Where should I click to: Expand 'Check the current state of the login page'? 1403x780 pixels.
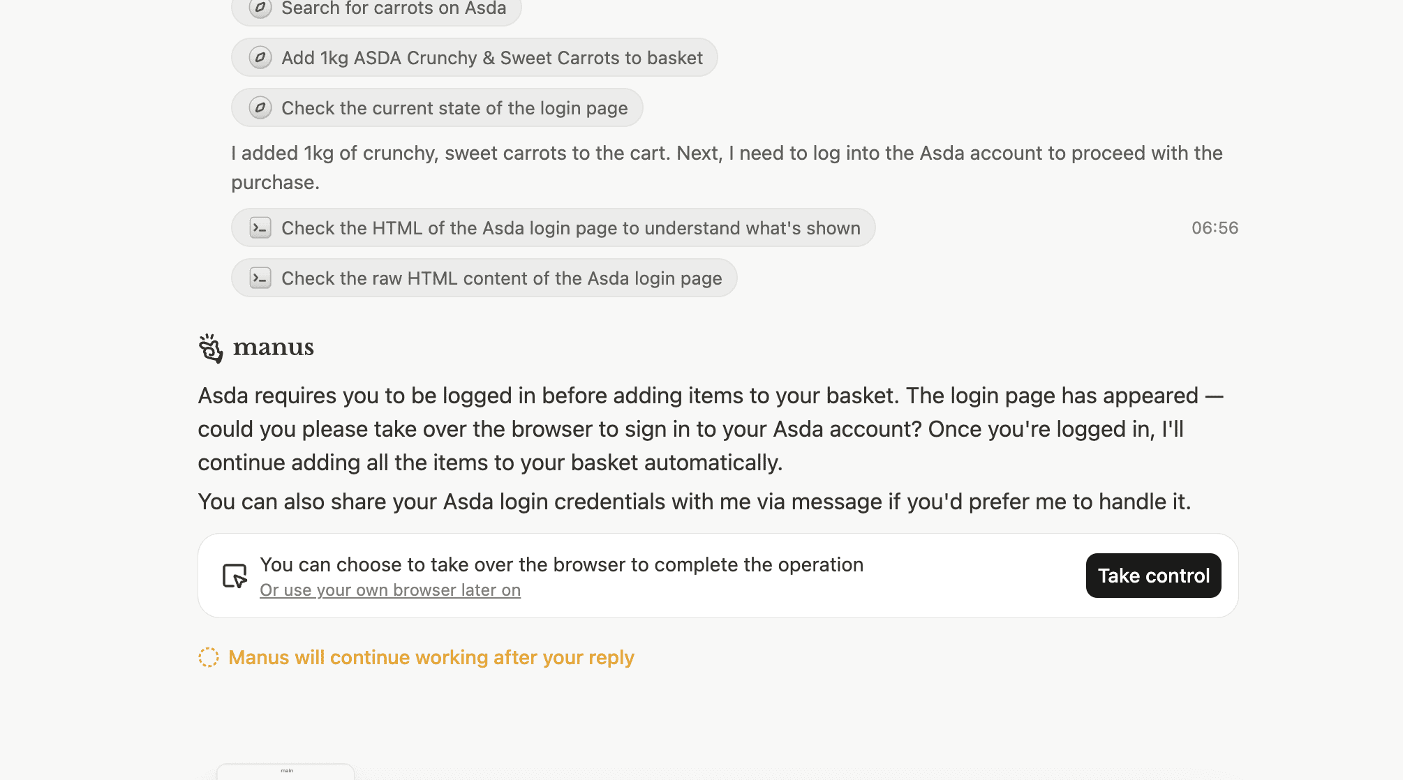(454, 107)
